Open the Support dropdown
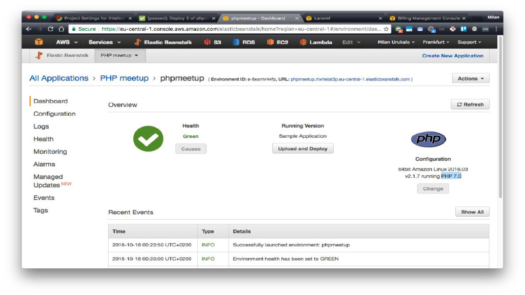Image resolution: width=525 pixels, height=295 pixels. [469, 42]
